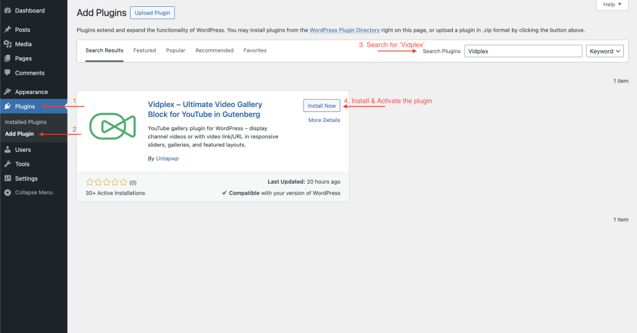Switch to the Popular tab
This screenshot has height=333, width=637.
click(x=175, y=50)
